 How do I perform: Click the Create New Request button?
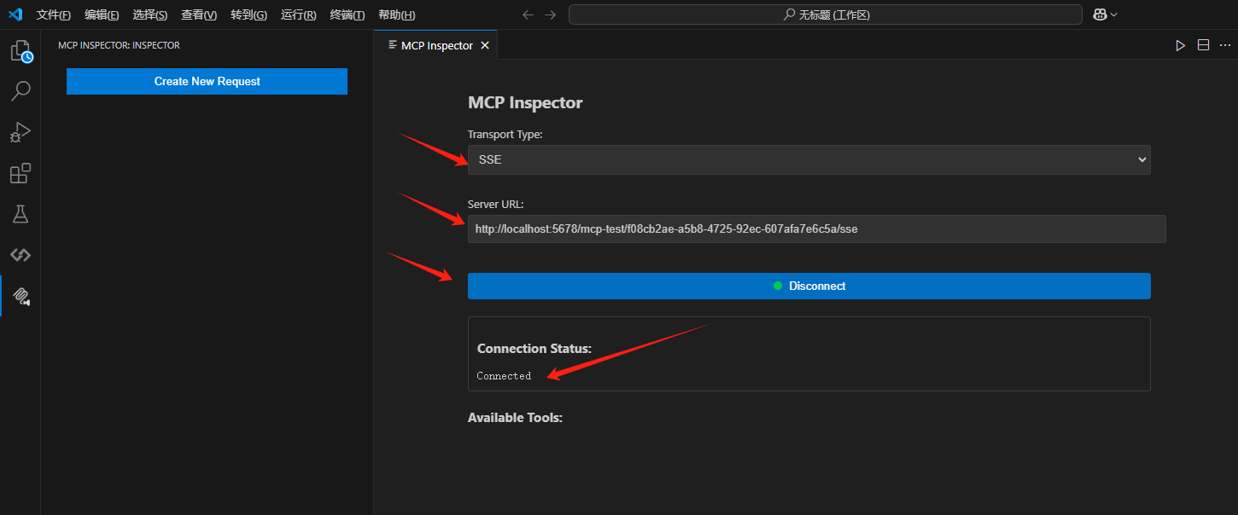point(207,81)
